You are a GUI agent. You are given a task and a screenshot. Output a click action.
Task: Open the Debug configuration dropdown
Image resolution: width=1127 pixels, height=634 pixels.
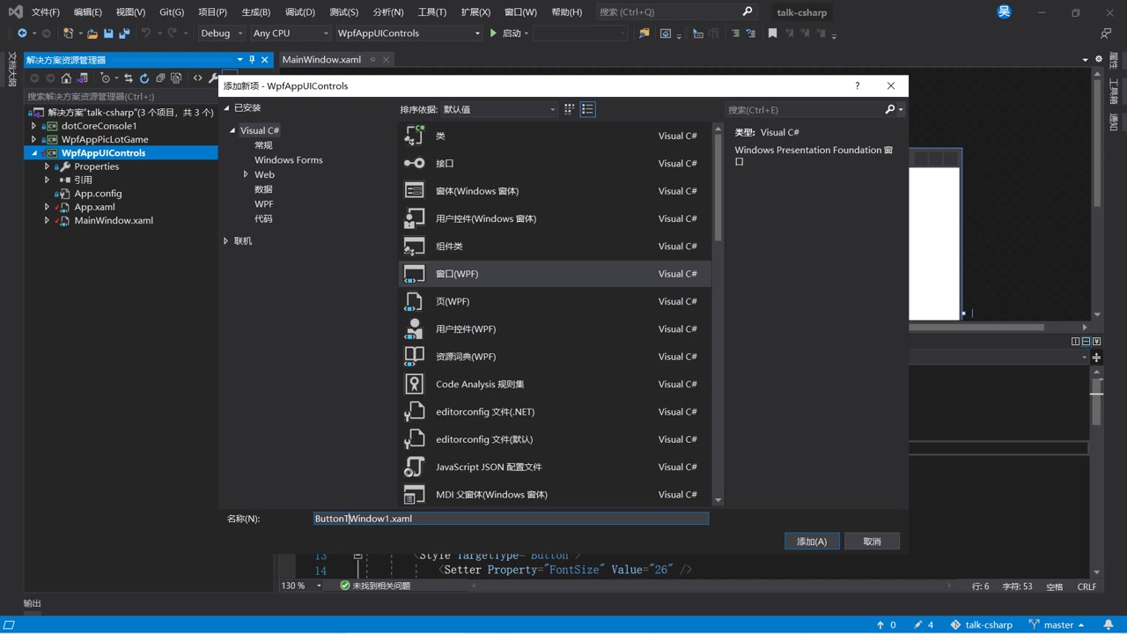click(x=221, y=33)
